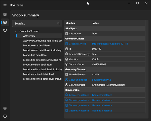Click the APIObject group header
The width and height of the screenshot is (151, 121).
[105, 28]
